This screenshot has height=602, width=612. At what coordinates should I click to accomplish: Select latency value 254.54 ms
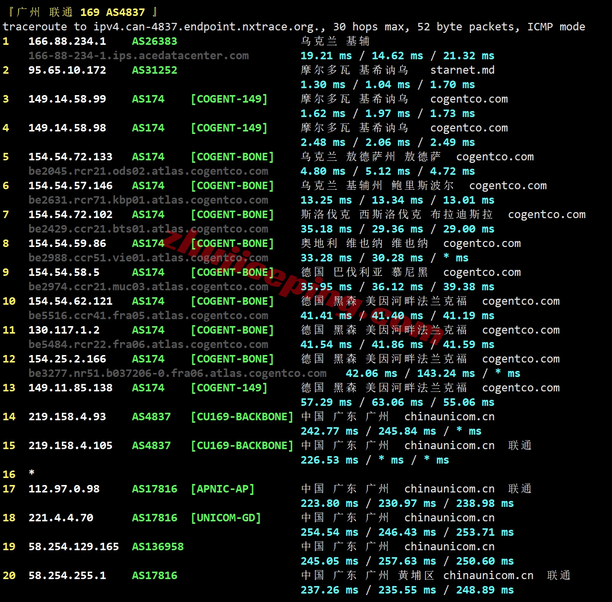[x=329, y=532]
